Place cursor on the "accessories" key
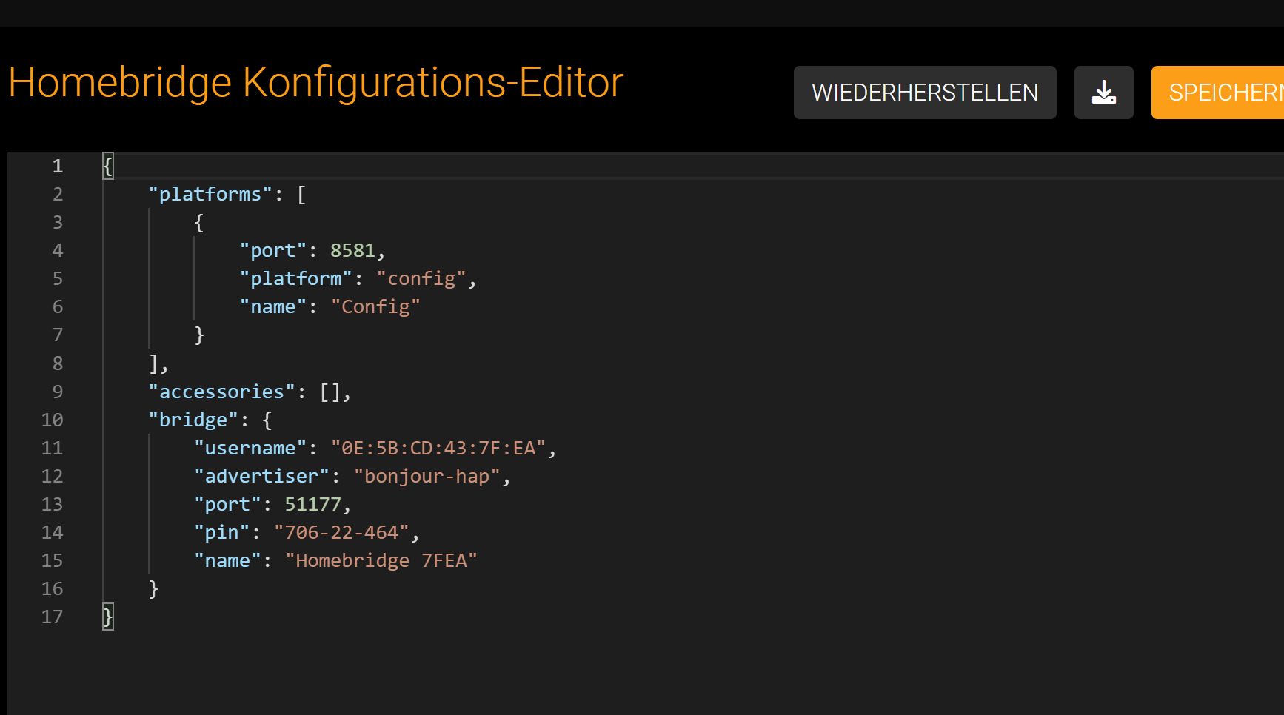The width and height of the screenshot is (1284, 715). pos(221,392)
